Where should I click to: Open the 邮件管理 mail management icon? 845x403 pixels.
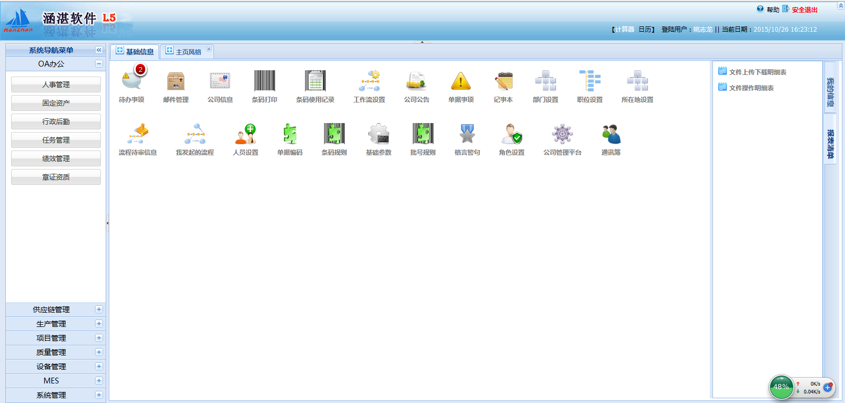click(176, 82)
